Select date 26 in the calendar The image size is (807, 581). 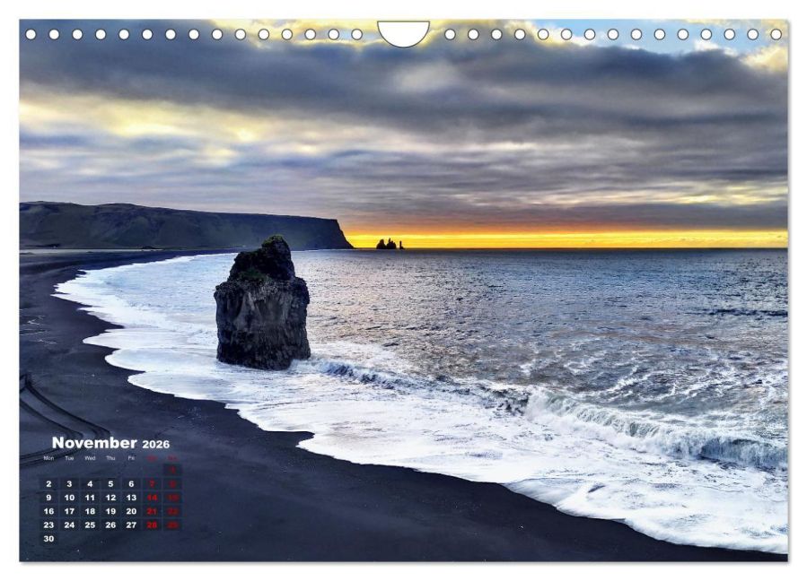(x=110, y=525)
